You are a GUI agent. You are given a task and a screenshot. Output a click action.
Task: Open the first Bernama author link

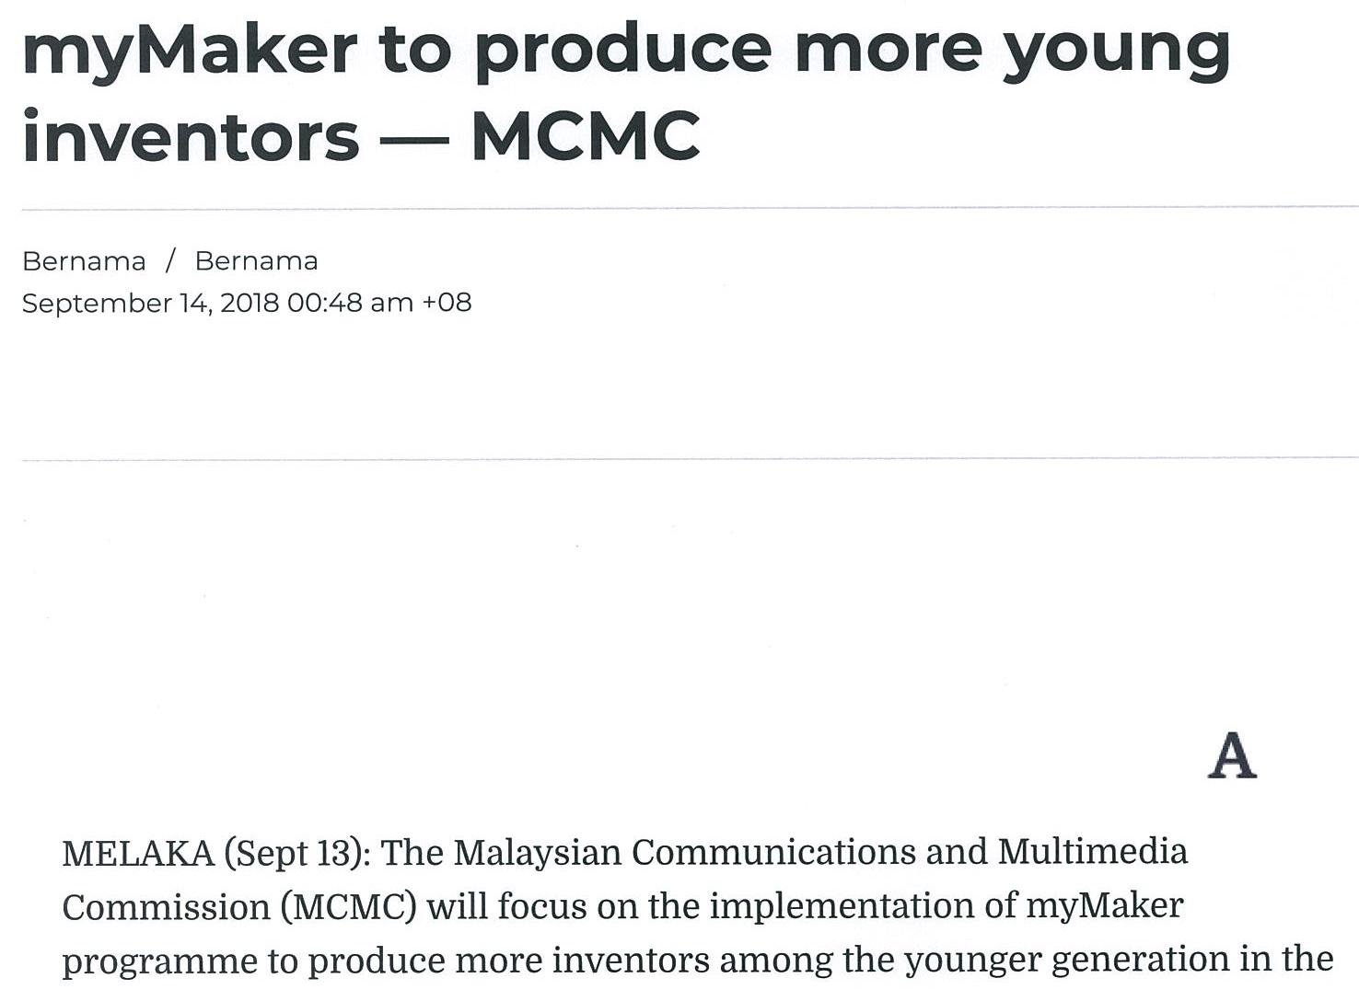(x=84, y=261)
